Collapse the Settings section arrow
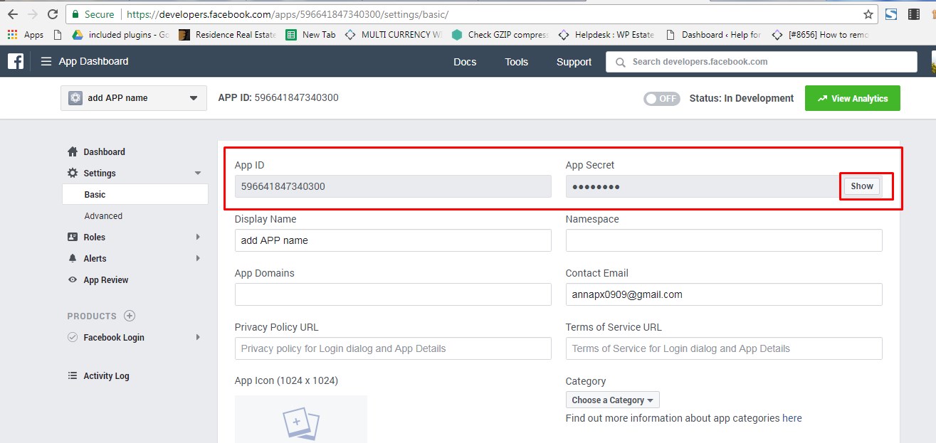 (x=198, y=174)
